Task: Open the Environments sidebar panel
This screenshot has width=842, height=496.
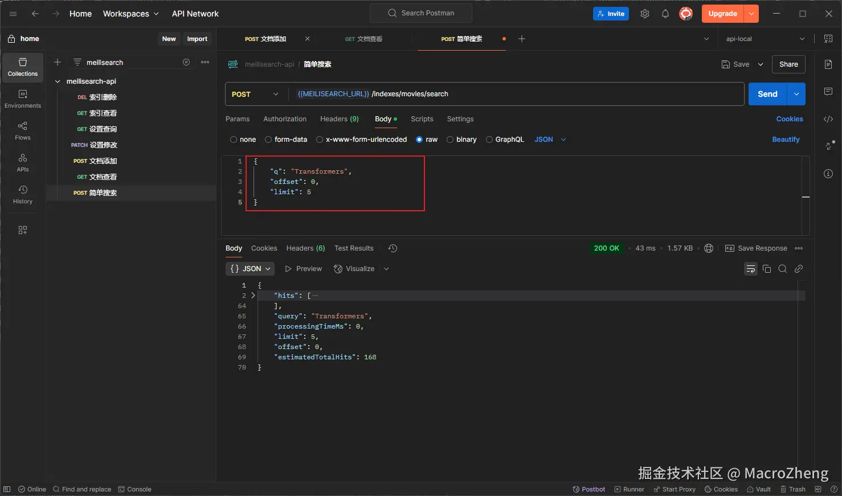Action: tap(23, 99)
